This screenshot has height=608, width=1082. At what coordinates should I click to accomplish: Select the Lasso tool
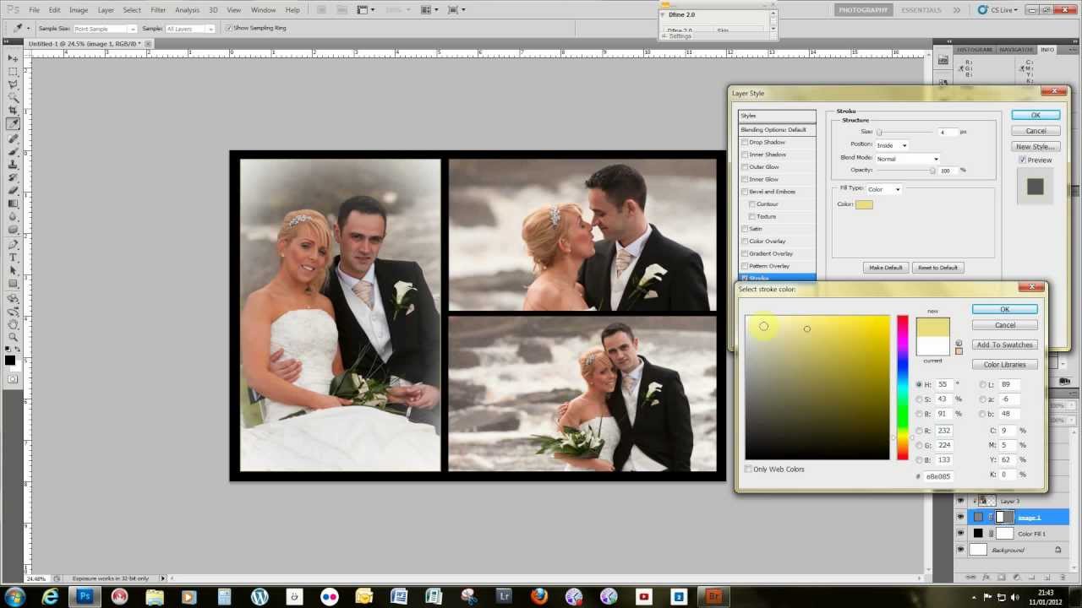[13, 84]
